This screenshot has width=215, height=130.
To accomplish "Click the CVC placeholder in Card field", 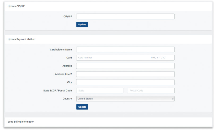I will tap(163, 58).
